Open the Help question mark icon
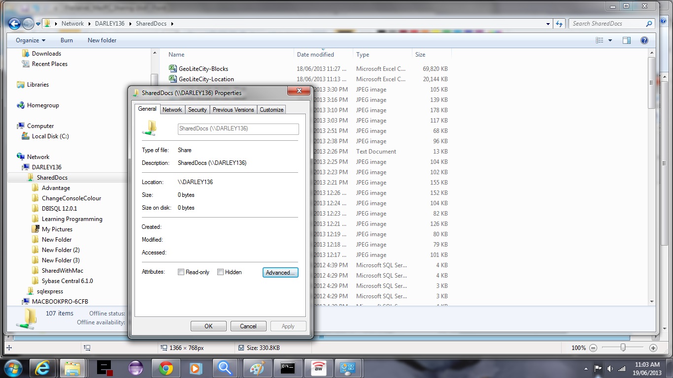Screen dimensions: 673x378 click(644, 40)
